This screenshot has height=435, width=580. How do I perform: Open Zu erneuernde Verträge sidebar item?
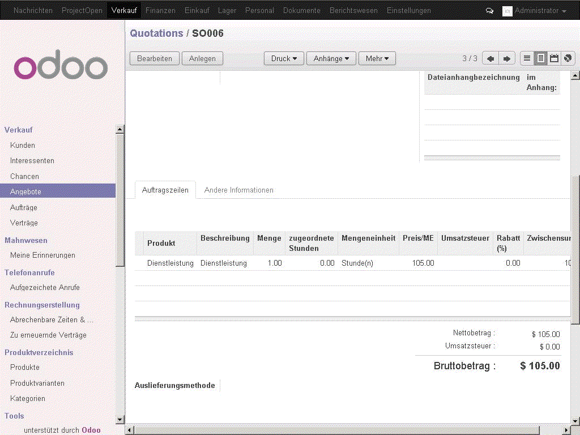[48, 335]
